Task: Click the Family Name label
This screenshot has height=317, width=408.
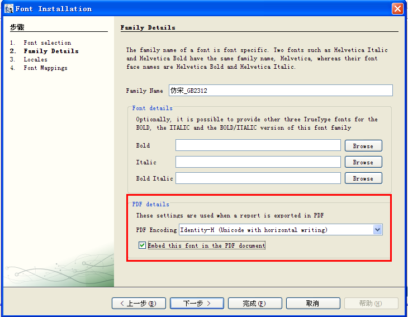Action: pos(144,91)
